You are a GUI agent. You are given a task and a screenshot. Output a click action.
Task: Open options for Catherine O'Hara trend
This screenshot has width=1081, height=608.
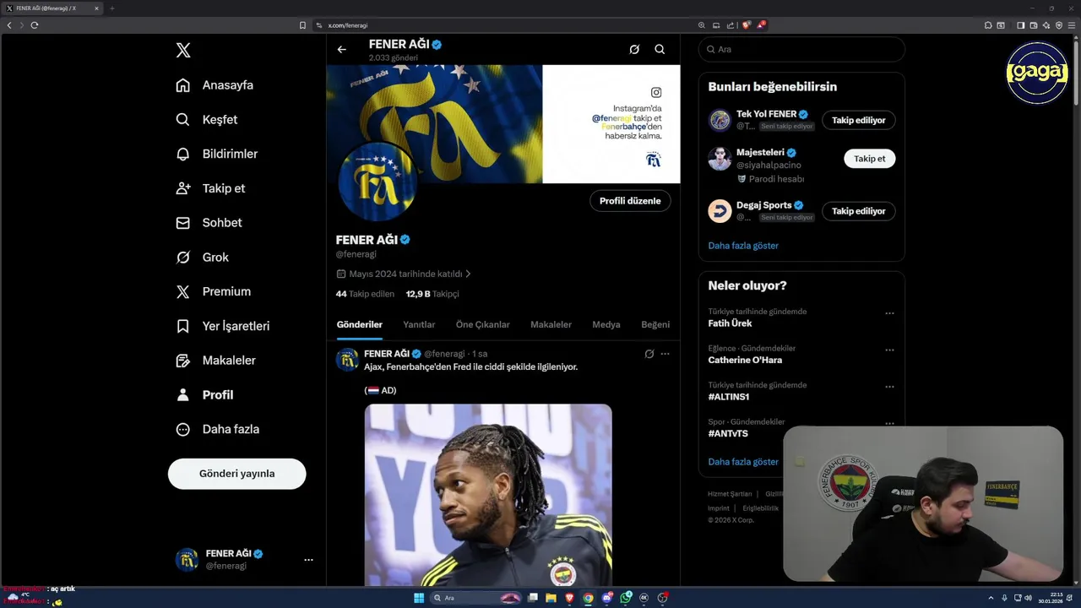point(889,350)
